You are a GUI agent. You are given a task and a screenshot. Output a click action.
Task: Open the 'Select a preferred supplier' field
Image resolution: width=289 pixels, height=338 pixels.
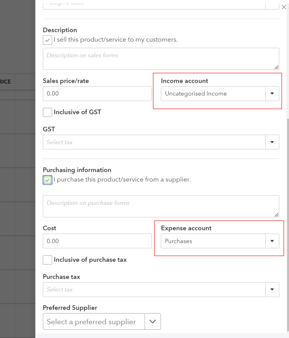pos(93,322)
